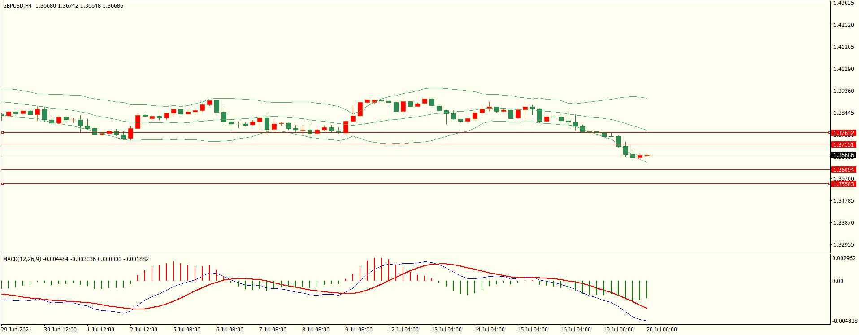Click the 1.41205 price axis value

[843, 47]
